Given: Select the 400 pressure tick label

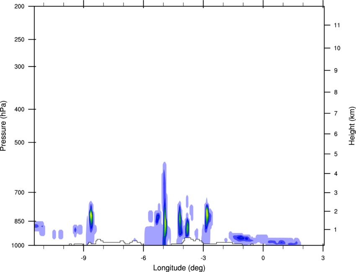Looking at the screenshot, I should tap(19, 109).
